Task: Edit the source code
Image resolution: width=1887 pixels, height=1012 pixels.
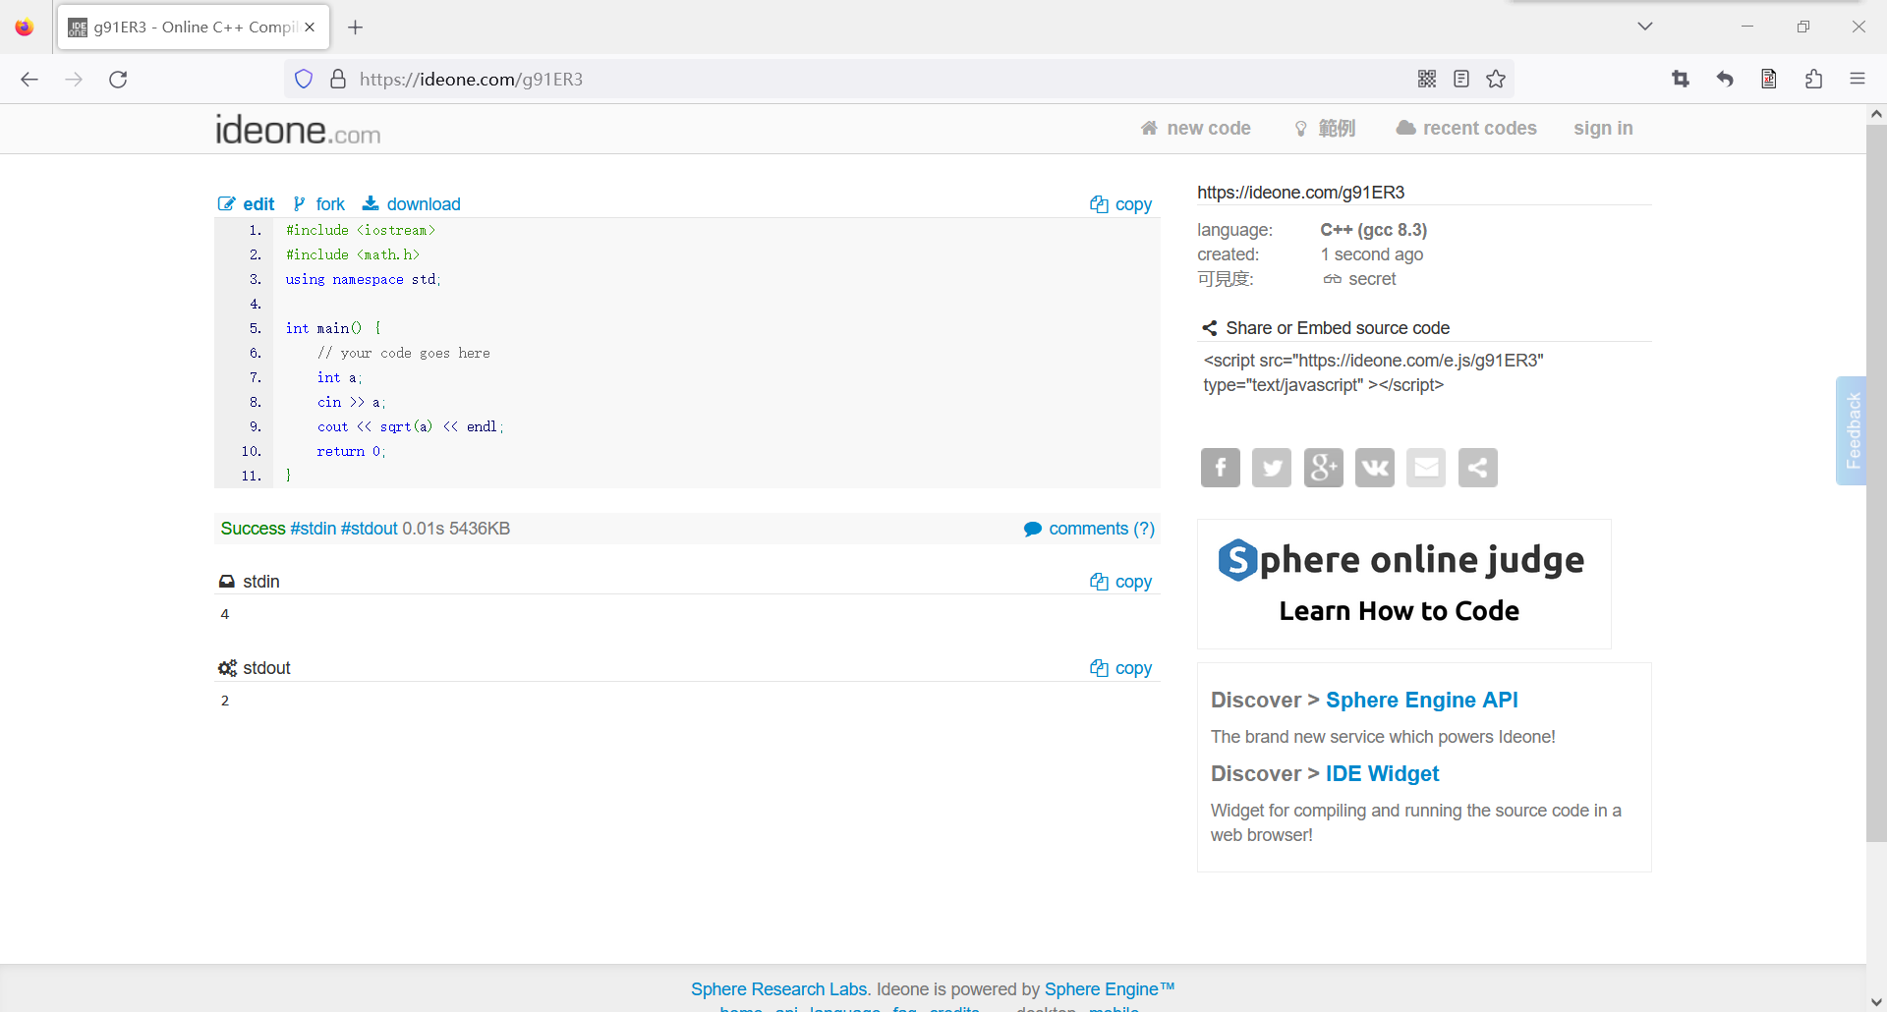Action: pyautogui.click(x=246, y=204)
